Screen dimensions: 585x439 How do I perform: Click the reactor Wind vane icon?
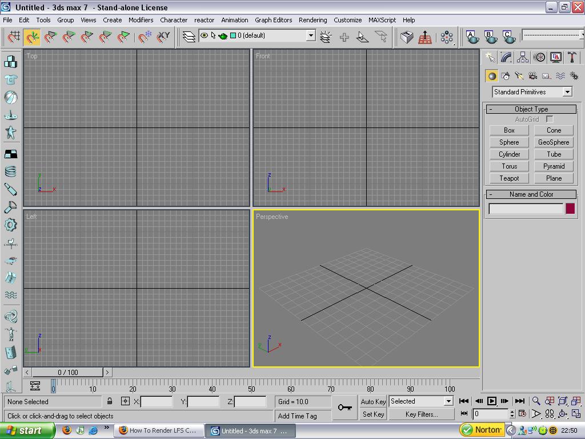coord(10,244)
